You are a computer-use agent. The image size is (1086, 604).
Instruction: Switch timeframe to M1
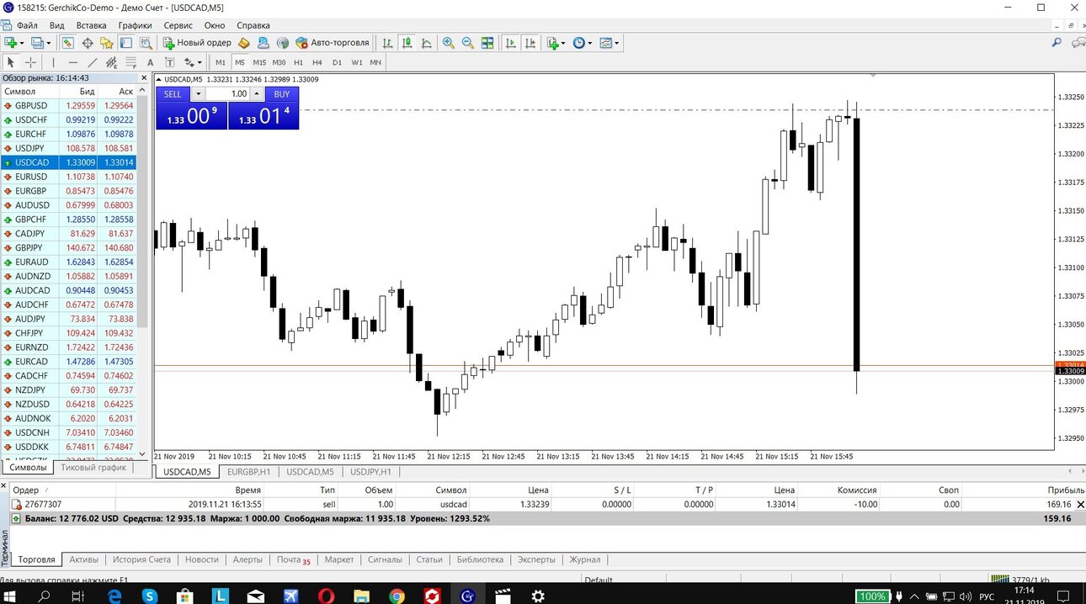tap(221, 62)
